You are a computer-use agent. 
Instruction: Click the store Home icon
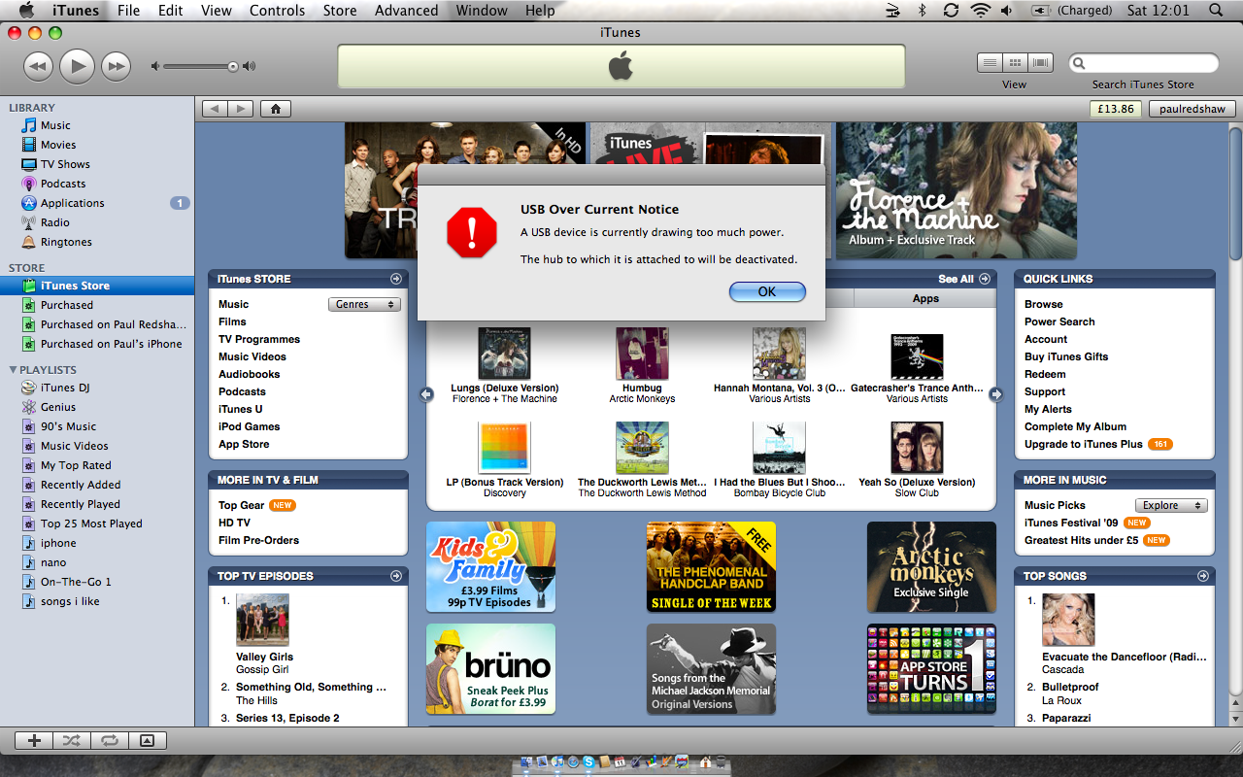tap(276, 109)
